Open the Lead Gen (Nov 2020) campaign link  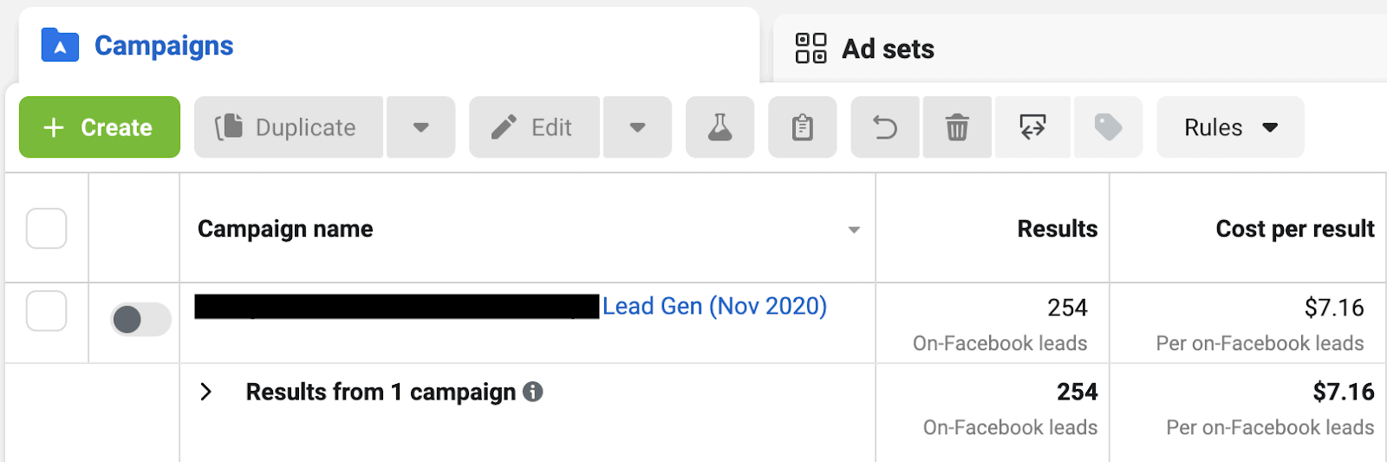tap(714, 306)
